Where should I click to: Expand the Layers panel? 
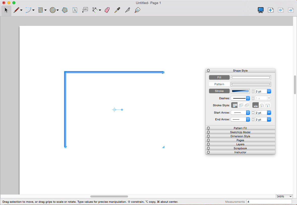pos(240,144)
